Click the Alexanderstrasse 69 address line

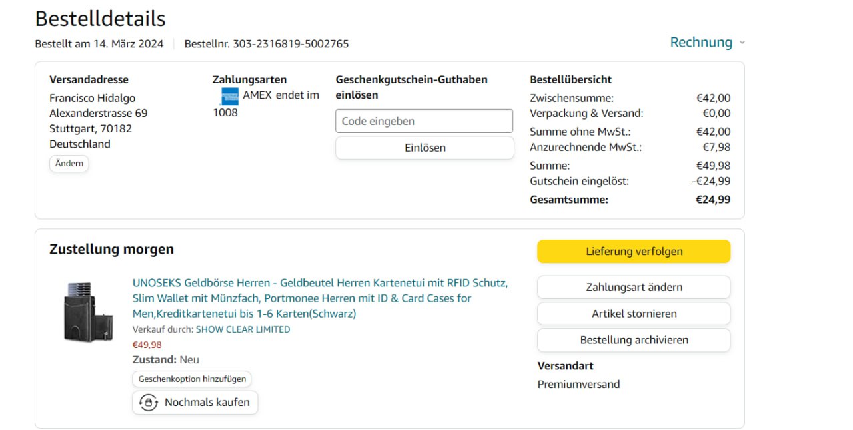[99, 113]
